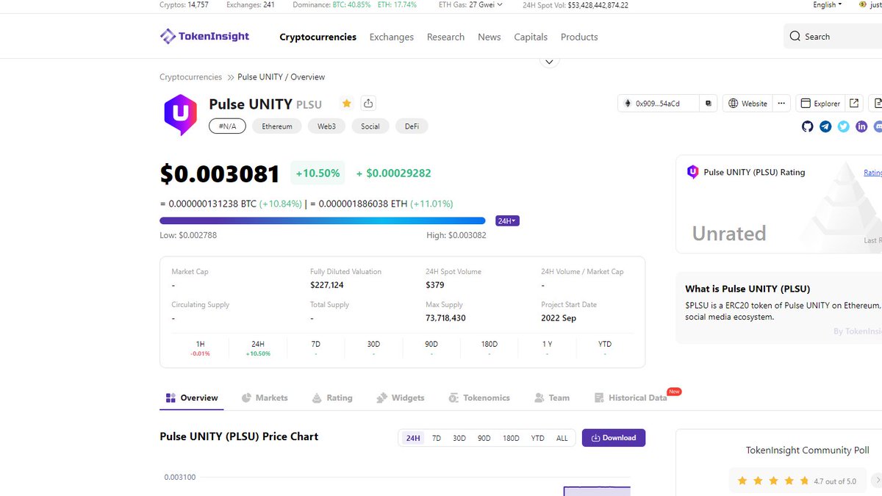Open the GitHub social icon
Screen dimensions: 882x496
pyautogui.click(x=807, y=126)
